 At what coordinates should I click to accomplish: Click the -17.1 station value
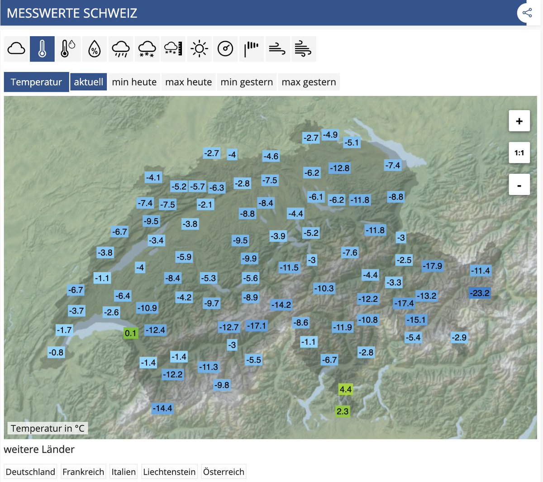(x=257, y=325)
